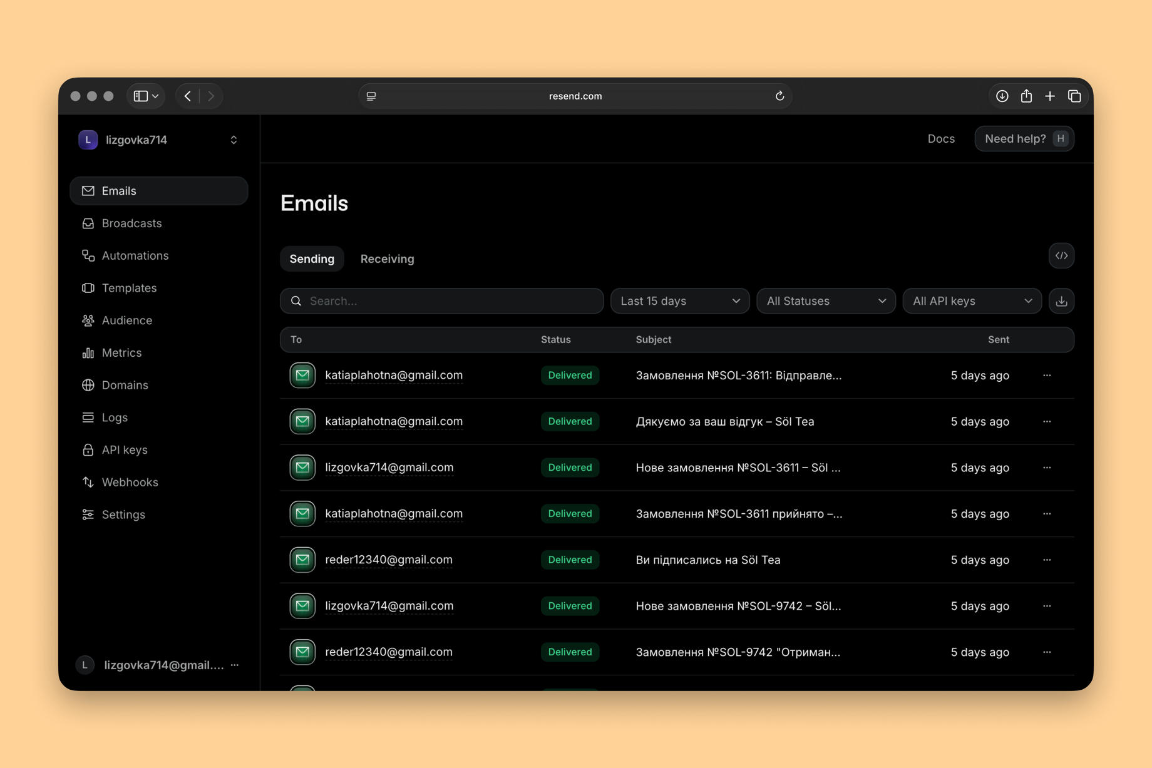Click the Need help? button

pos(1024,139)
